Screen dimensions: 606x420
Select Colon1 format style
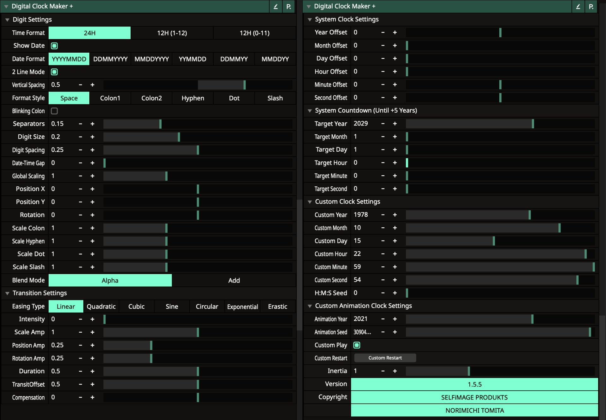tap(110, 98)
